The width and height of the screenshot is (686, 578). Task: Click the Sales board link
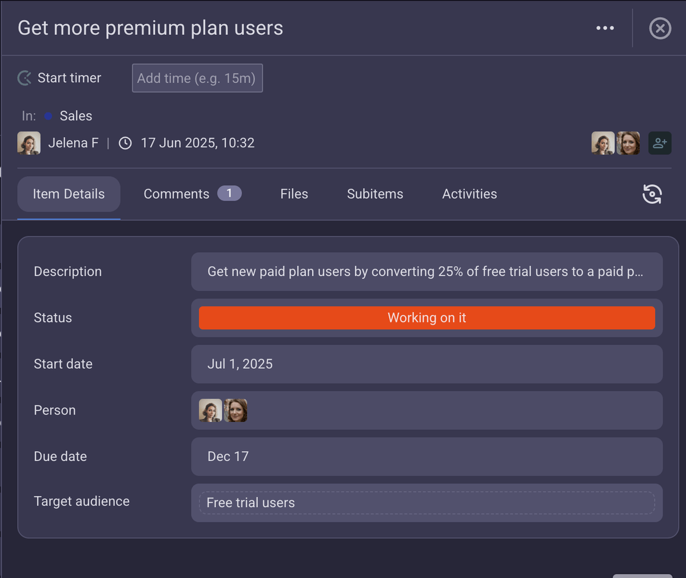76,116
